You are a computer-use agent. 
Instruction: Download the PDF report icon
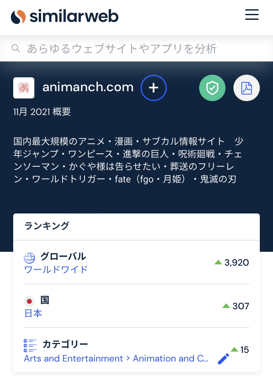[x=247, y=88]
